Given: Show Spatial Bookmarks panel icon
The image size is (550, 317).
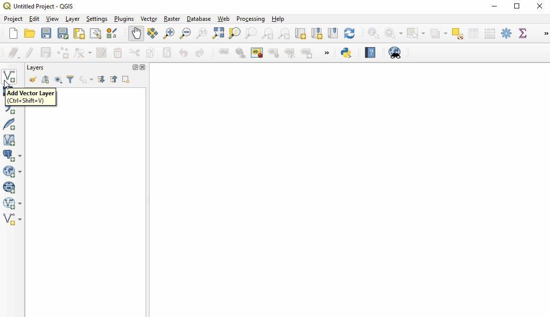Looking at the screenshot, I should [x=332, y=33].
